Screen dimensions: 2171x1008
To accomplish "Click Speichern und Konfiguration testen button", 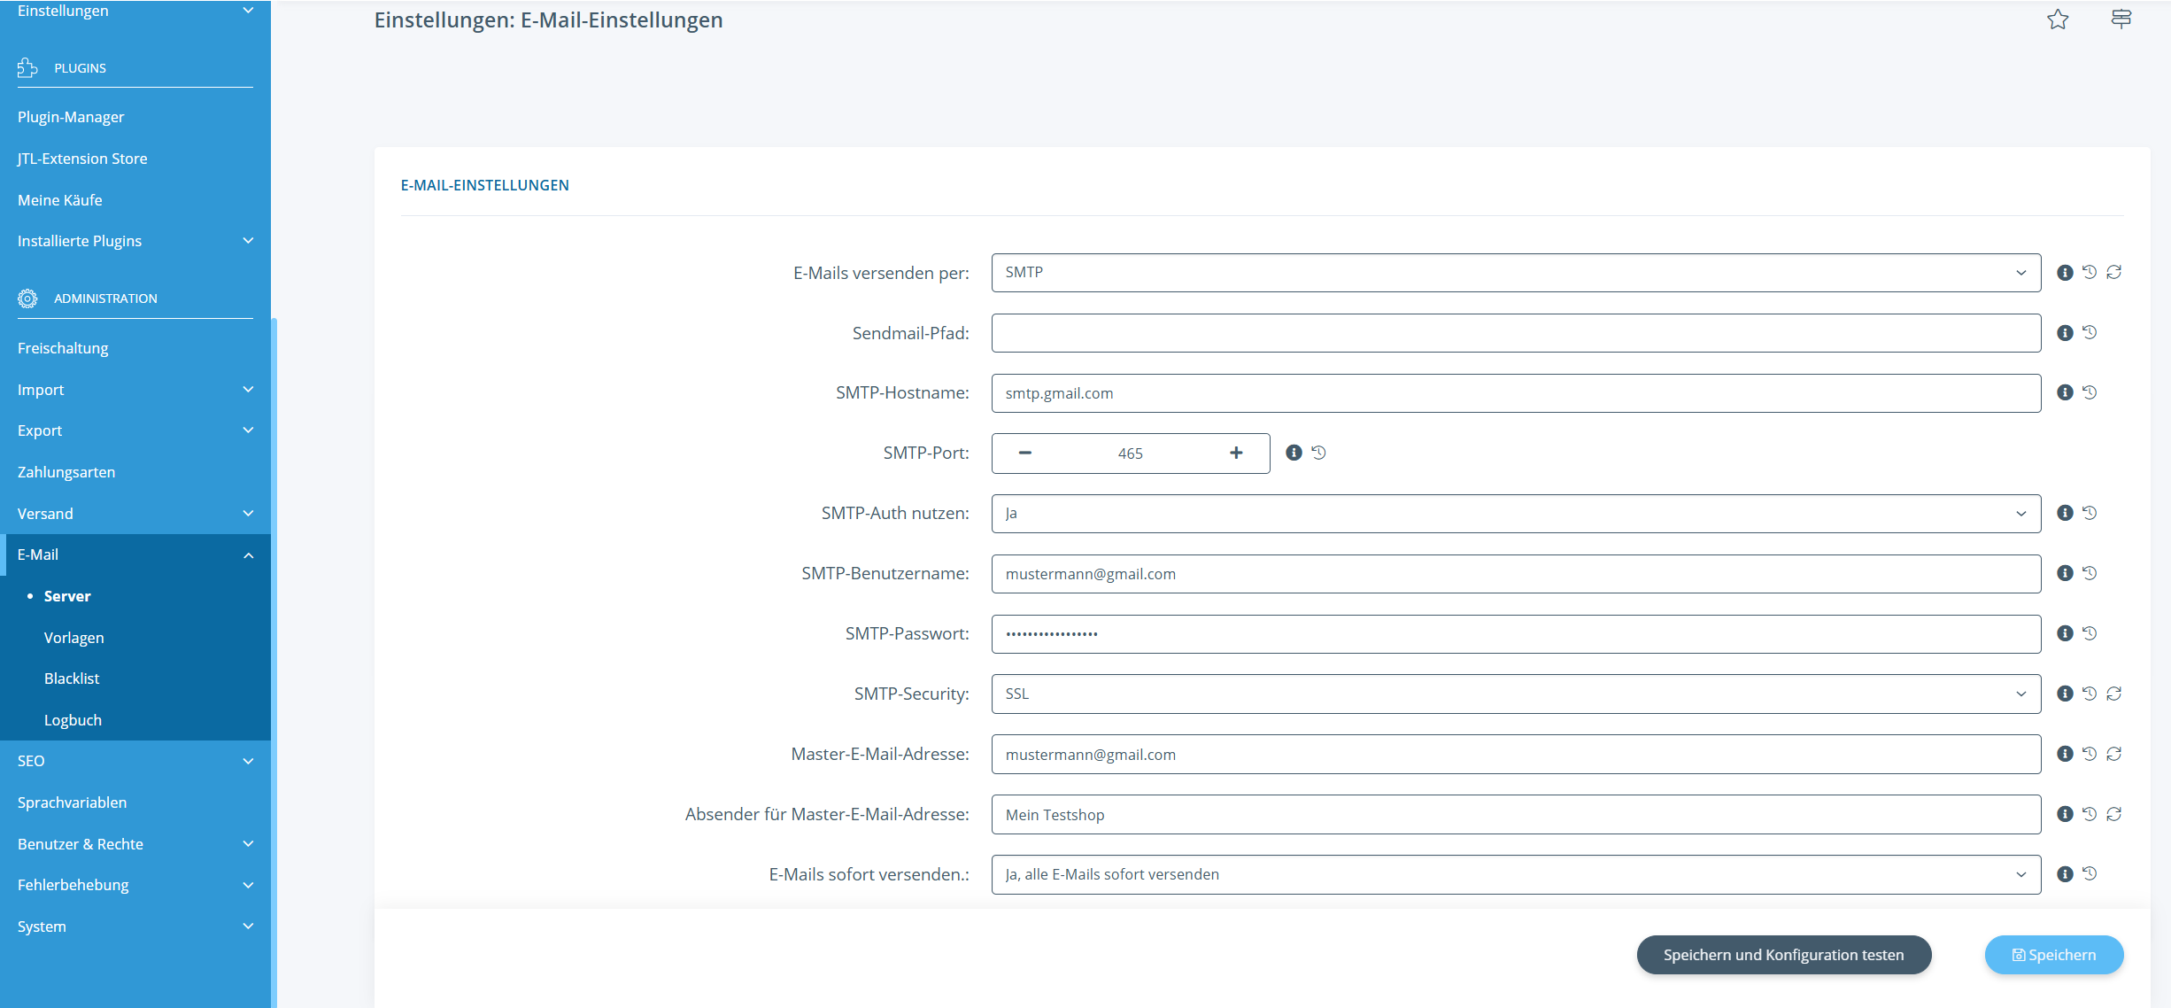I will point(1783,955).
